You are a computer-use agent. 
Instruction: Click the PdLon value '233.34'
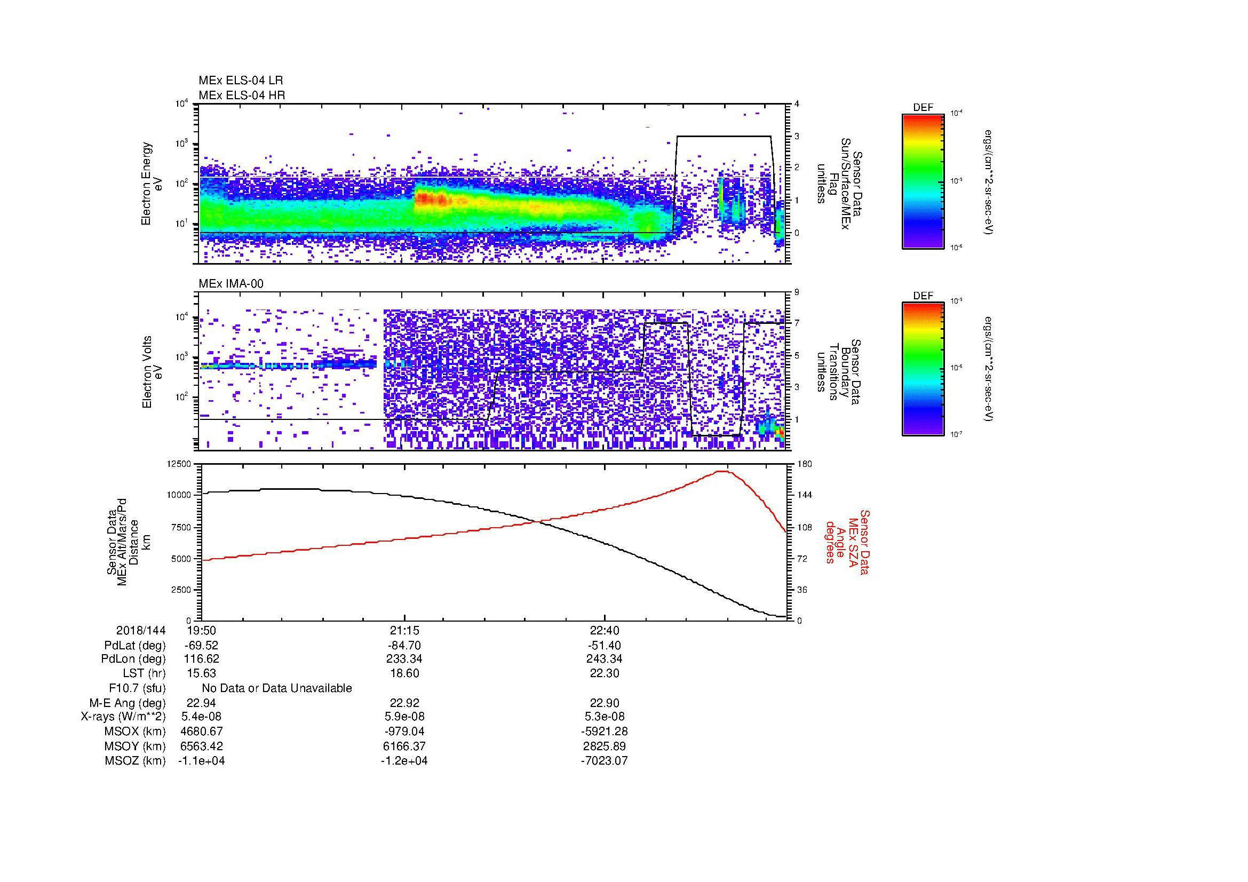tap(404, 659)
